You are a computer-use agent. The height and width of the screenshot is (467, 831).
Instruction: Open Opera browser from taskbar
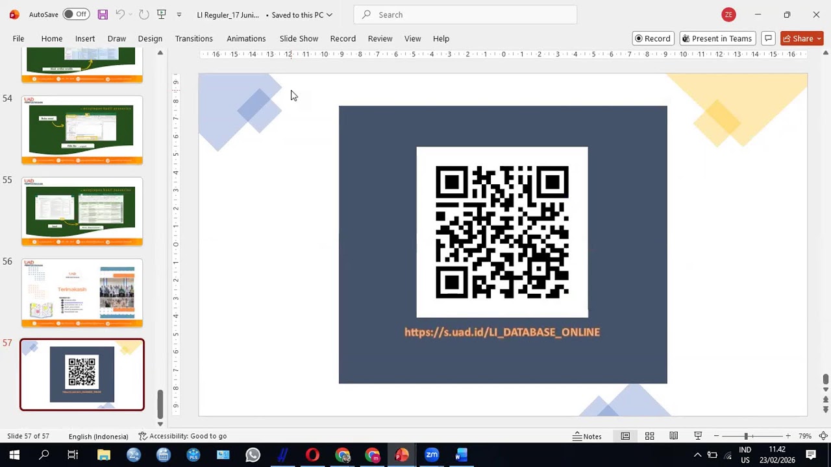tap(312, 455)
